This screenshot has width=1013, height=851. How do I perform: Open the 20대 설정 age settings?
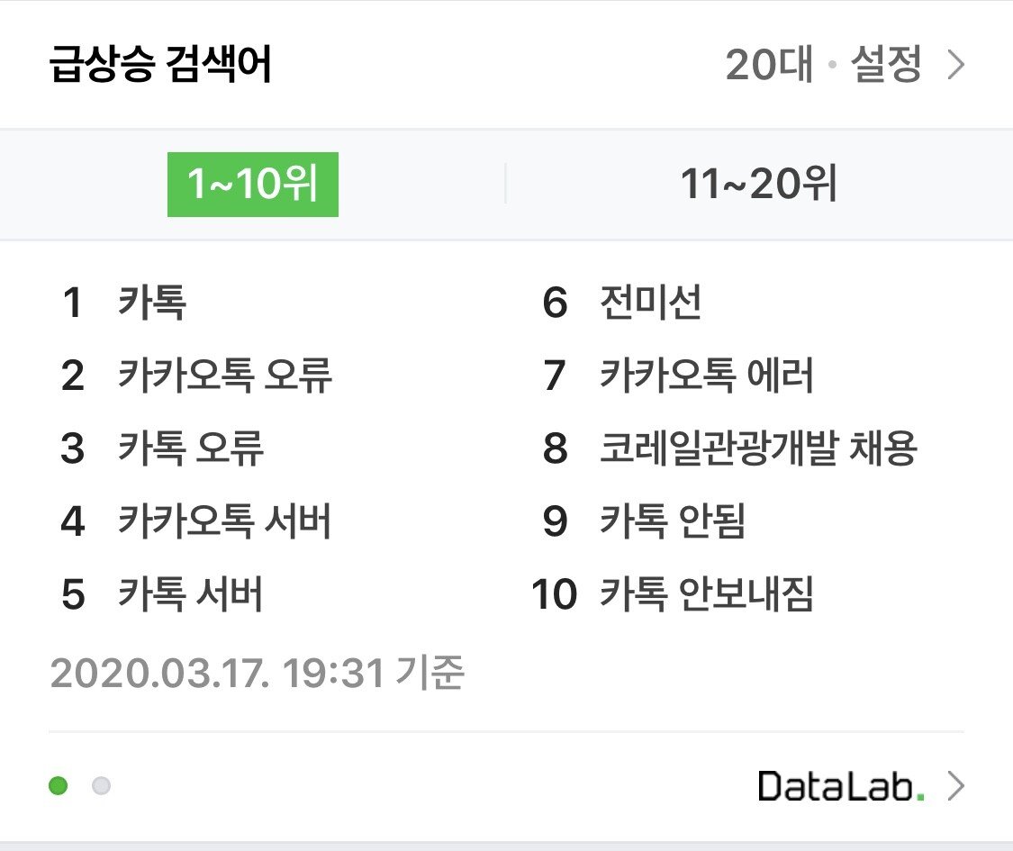823,66
